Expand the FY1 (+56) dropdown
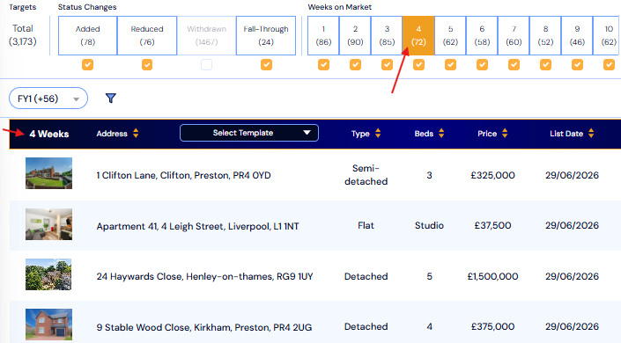The image size is (621, 343). tap(48, 99)
